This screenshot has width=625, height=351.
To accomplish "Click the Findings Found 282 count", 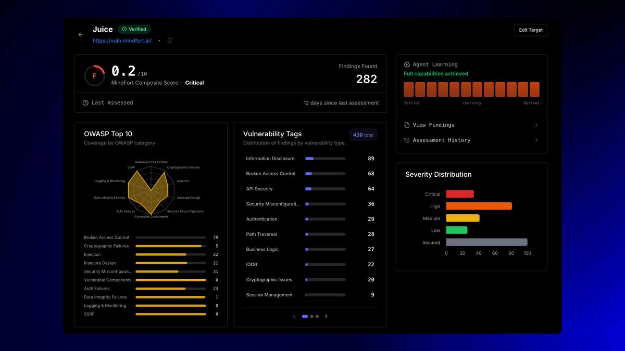I will coord(367,79).
